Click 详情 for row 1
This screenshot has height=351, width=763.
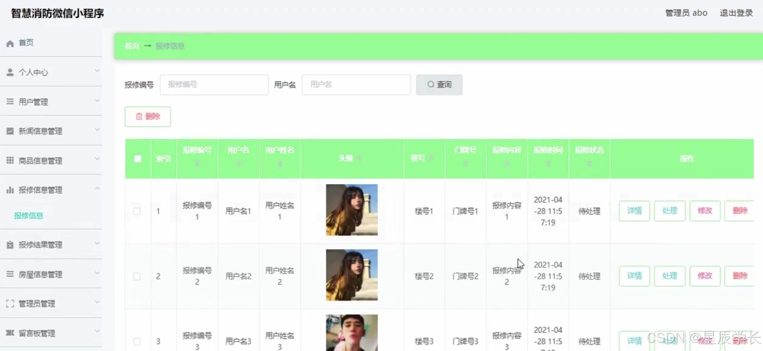[x=634, y=211]
